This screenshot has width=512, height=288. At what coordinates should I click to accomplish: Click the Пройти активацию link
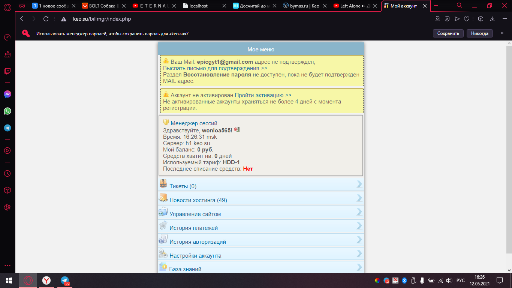263,95
